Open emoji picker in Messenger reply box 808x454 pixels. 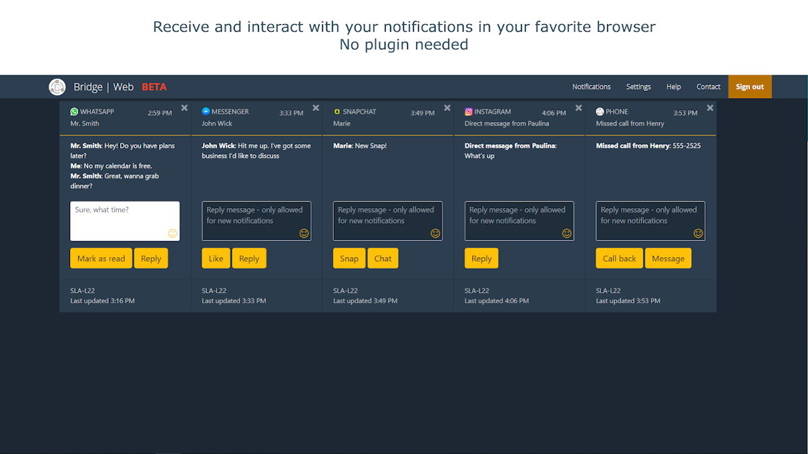pos(304,233)
